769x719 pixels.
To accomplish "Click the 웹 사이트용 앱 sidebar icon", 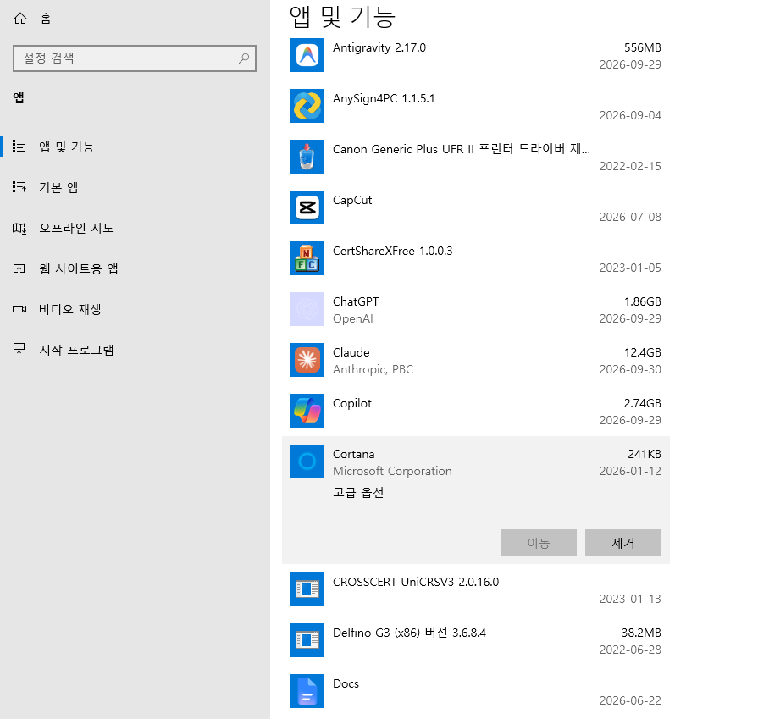I will click(x=19, y=268).
